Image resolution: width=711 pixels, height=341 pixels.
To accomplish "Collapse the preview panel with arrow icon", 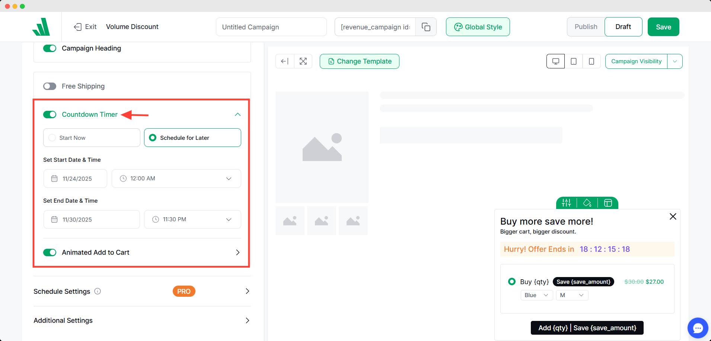I will [x=285, y=61].
